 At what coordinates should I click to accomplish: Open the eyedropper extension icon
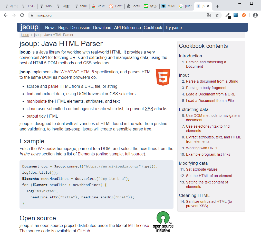[x=228, y=15]
